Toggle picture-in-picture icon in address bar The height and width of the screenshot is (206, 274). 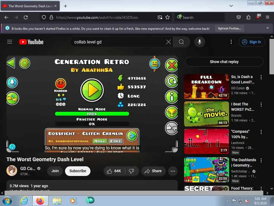(x=160, y=17)
